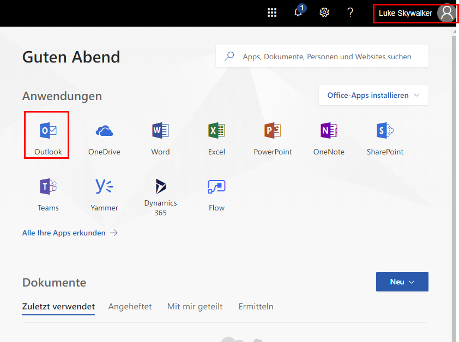Open Dynamics 365

pos(160,196)
